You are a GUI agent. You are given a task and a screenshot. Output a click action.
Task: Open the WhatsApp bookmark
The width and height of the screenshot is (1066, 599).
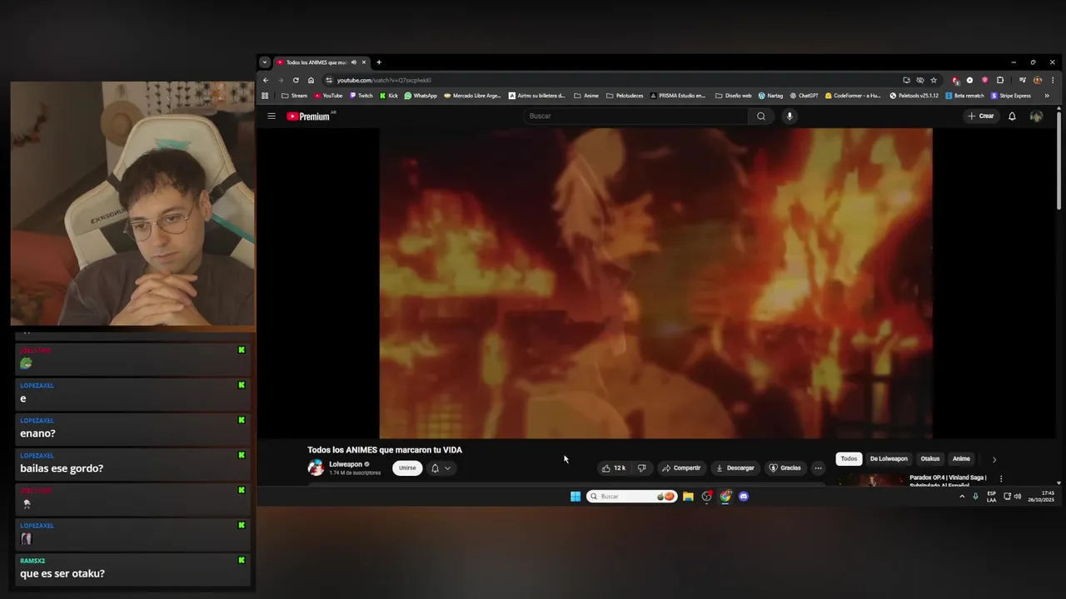(421, 96)
